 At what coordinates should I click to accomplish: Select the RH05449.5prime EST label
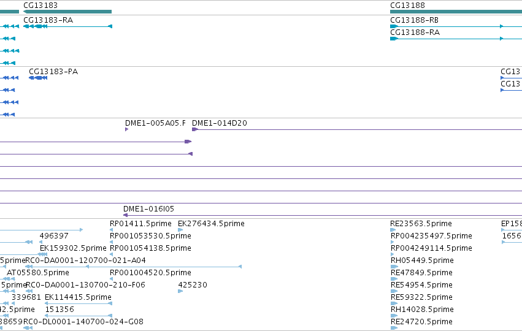[422, 261]
